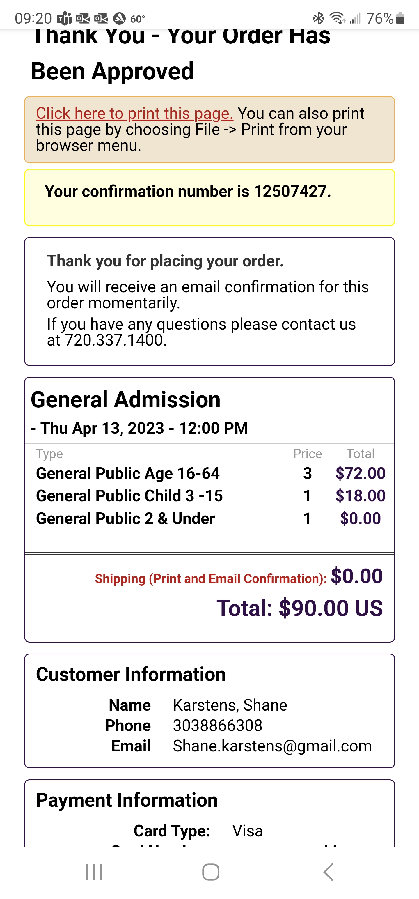Tap the Wi-Fi status icon
This screenshot has width=419, height=899.
[x=337, y=18]
